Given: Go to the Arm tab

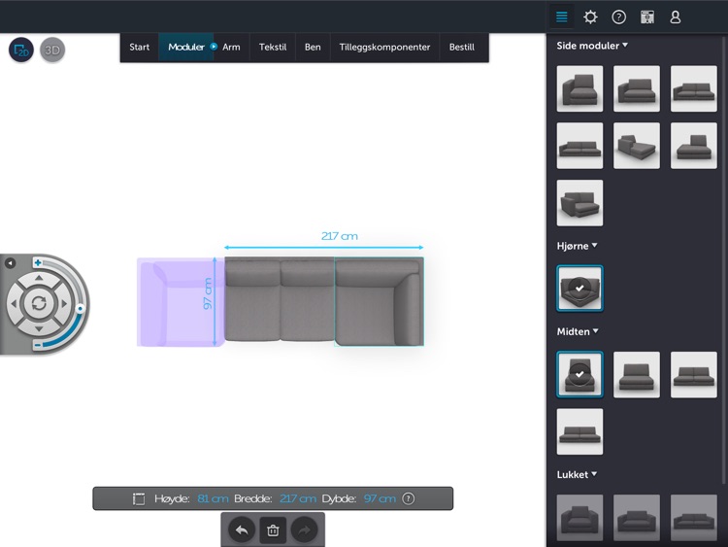Looking at the screenshot, I should (x=231, y=47).
